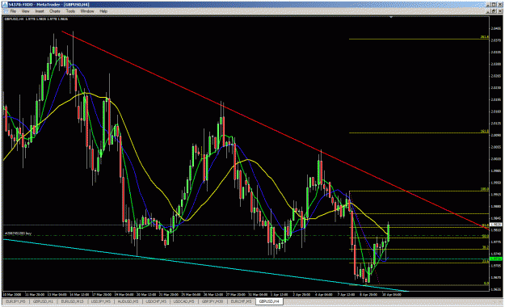505x307 pixels.
Task: Click the Fibonacci 38.2 level label
Action: point(486,247)
